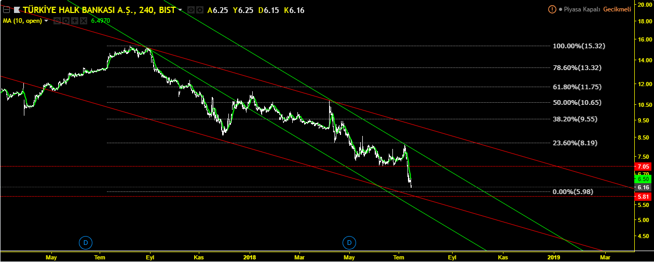Click the green 6.50 MA price label
Image resolution: width=654 pixels, height=262 pixels.
pos(644,179)
